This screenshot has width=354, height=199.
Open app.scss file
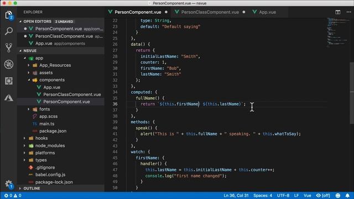[x=48, y=116]
